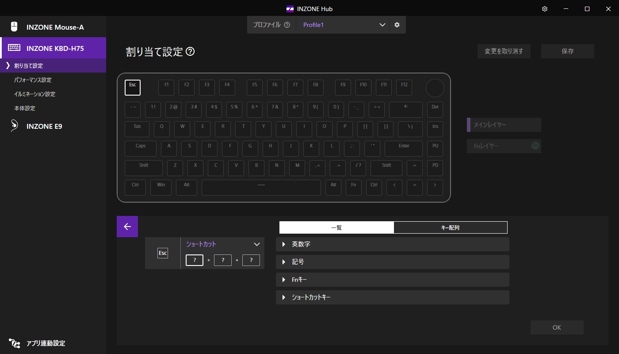Switch to メインレイヤー layer
Image resolution: width=619 pixels, height=354 pixels.
click(504, 125)
